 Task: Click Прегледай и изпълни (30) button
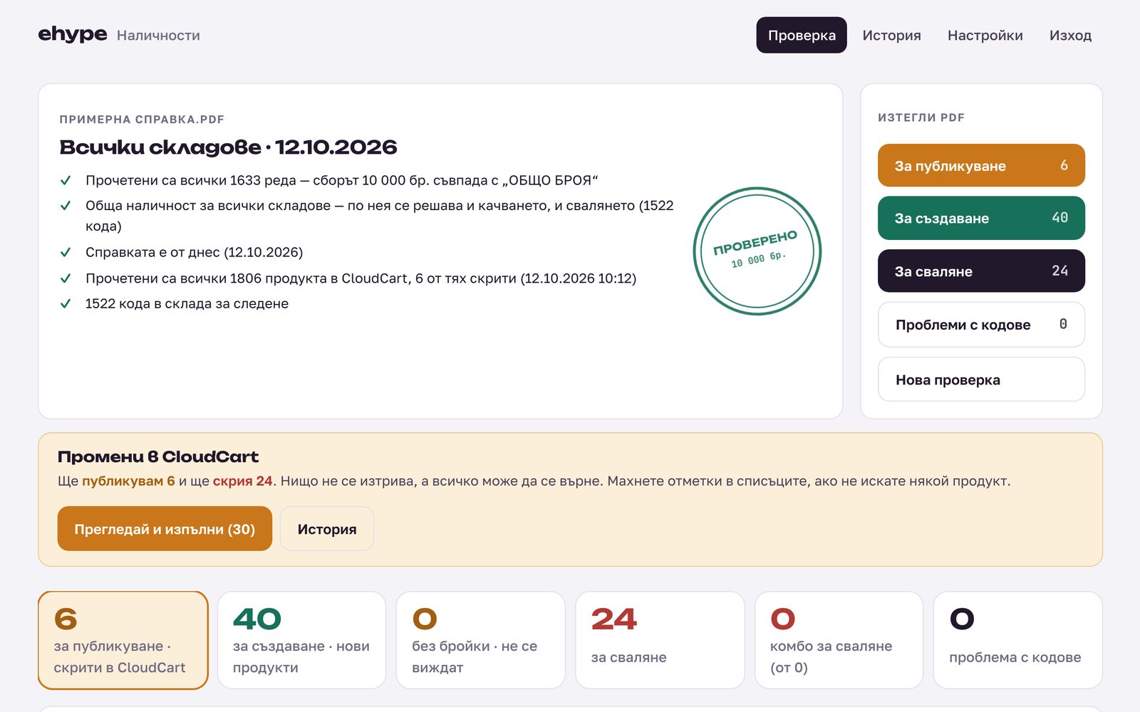point(165,529)
